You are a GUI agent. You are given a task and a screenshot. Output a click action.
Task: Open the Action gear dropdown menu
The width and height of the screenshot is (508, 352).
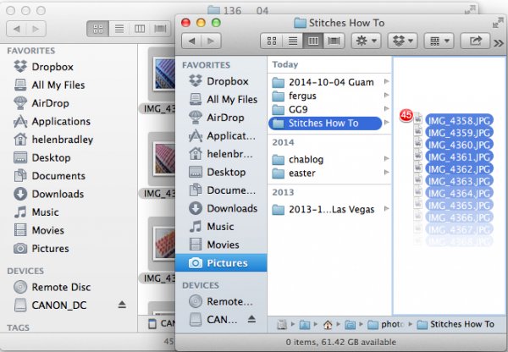pyautogui.click(x=367, y=40)
